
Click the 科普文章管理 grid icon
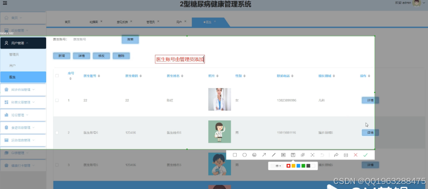tap(7, 102)
